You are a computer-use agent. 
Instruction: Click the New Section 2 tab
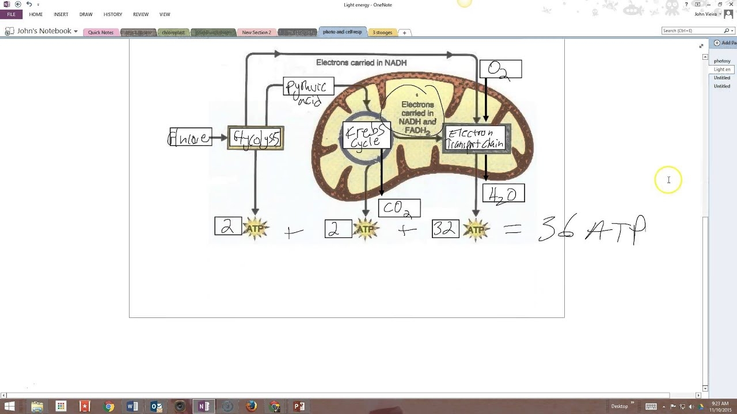256,32
